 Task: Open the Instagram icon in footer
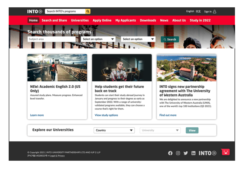178,153
